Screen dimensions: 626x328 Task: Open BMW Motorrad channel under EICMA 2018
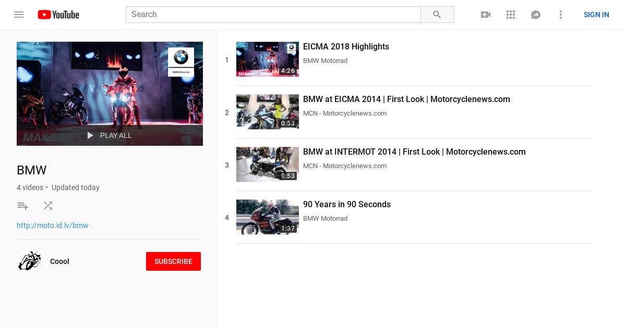coord(325,61)
